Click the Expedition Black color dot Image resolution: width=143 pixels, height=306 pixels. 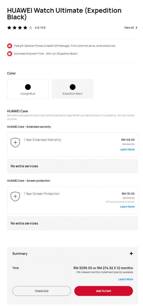pos(73,87)
